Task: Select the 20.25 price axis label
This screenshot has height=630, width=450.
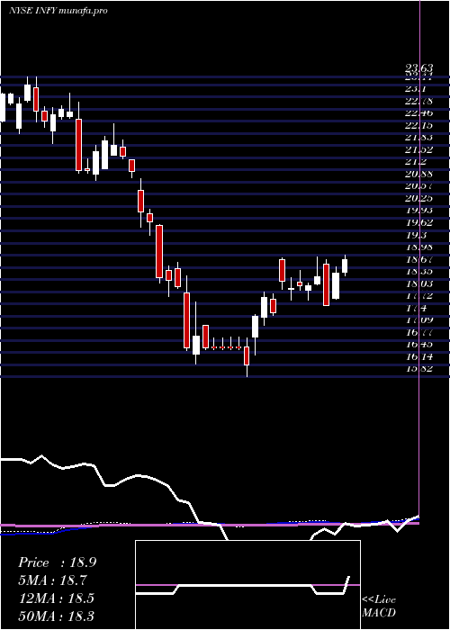Action: [419, 199]
